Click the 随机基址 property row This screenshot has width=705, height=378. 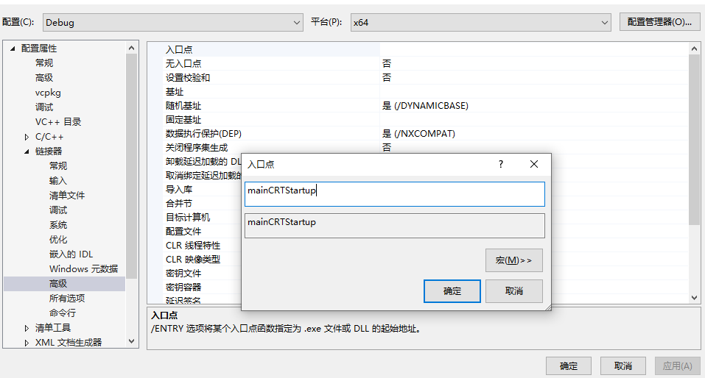click(x=425, y=105)
